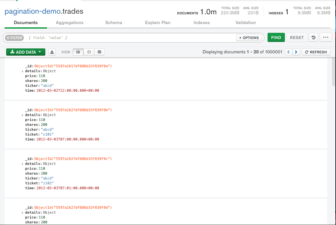Open the query history icon
The width and height of the screenshot is (336, 225).
point(314,38)
